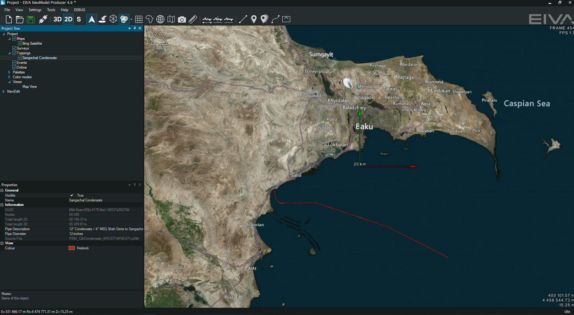Switch to 3D view mode
574x315 pixels.
57,19
